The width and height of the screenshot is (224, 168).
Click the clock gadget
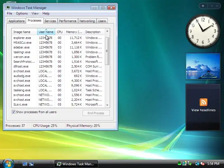[x=203, y=31]
